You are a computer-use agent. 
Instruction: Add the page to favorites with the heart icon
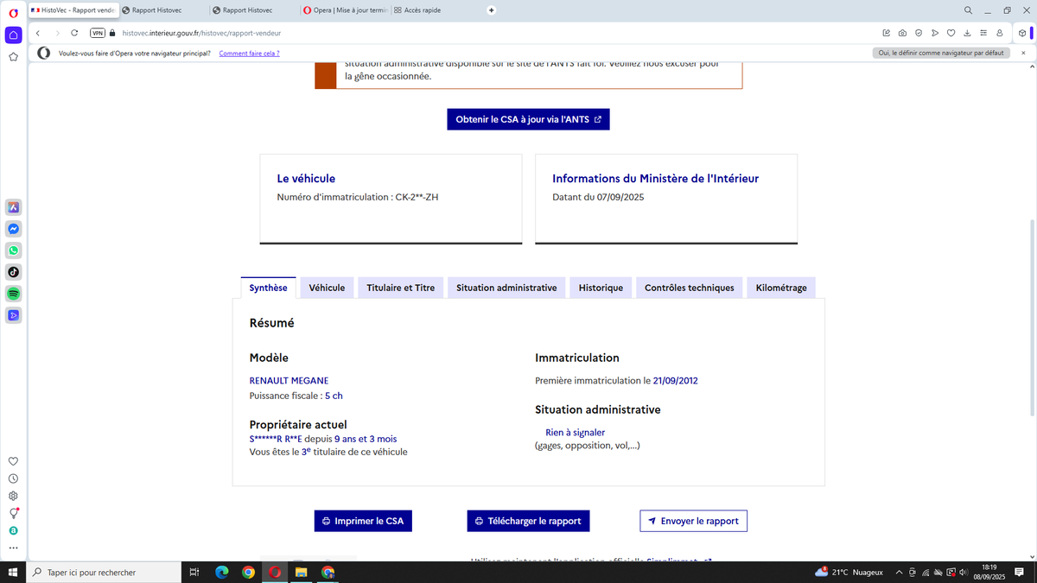[951, 33]
